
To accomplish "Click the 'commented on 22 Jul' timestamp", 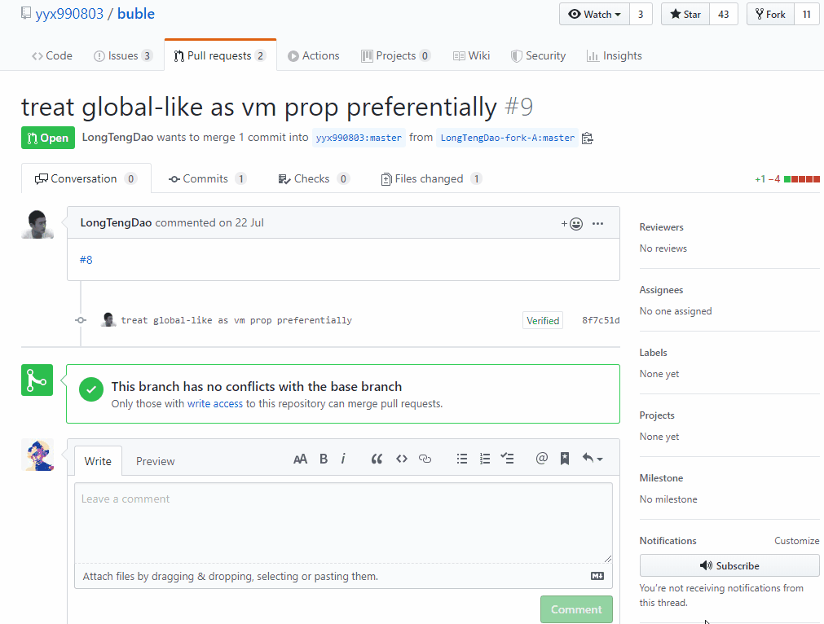I will 209,222.
